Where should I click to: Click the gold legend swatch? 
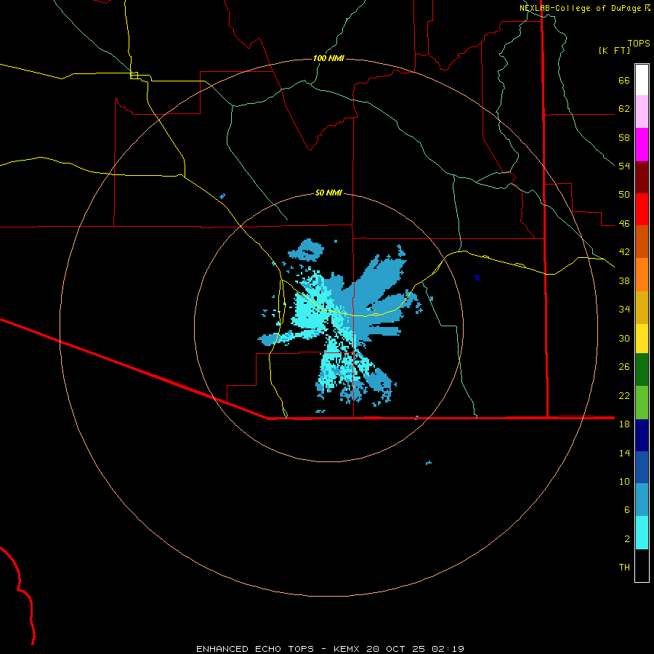[642, 307]
